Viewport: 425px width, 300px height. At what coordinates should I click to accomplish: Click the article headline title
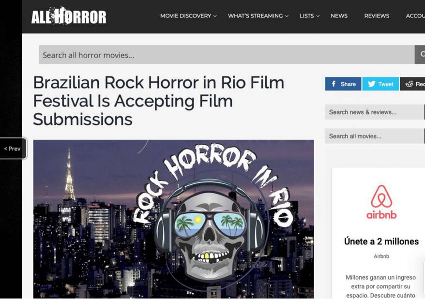(159, 101)
